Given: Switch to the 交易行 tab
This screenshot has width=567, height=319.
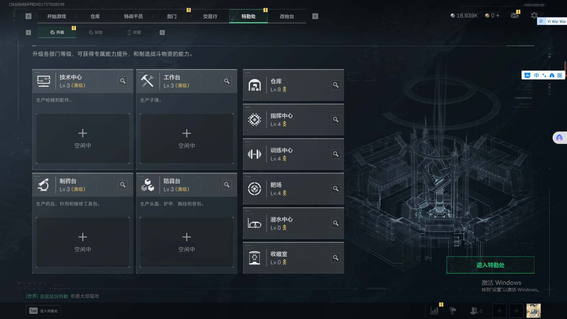Looking at the screenshot, I should pos(210,16).
